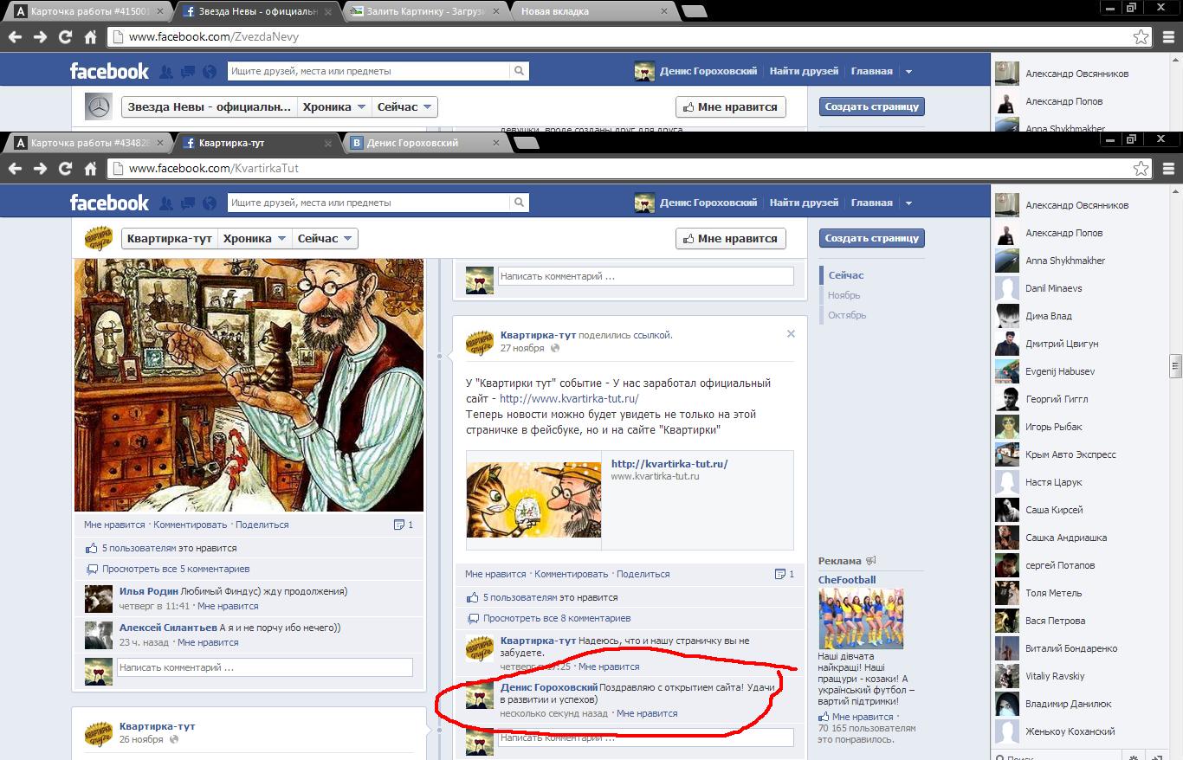Expand Сейчас dropdown on Звезда Невы page

pos(404,107)
